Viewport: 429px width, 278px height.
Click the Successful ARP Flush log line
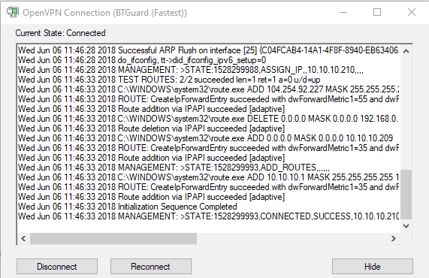click(208, 50)
